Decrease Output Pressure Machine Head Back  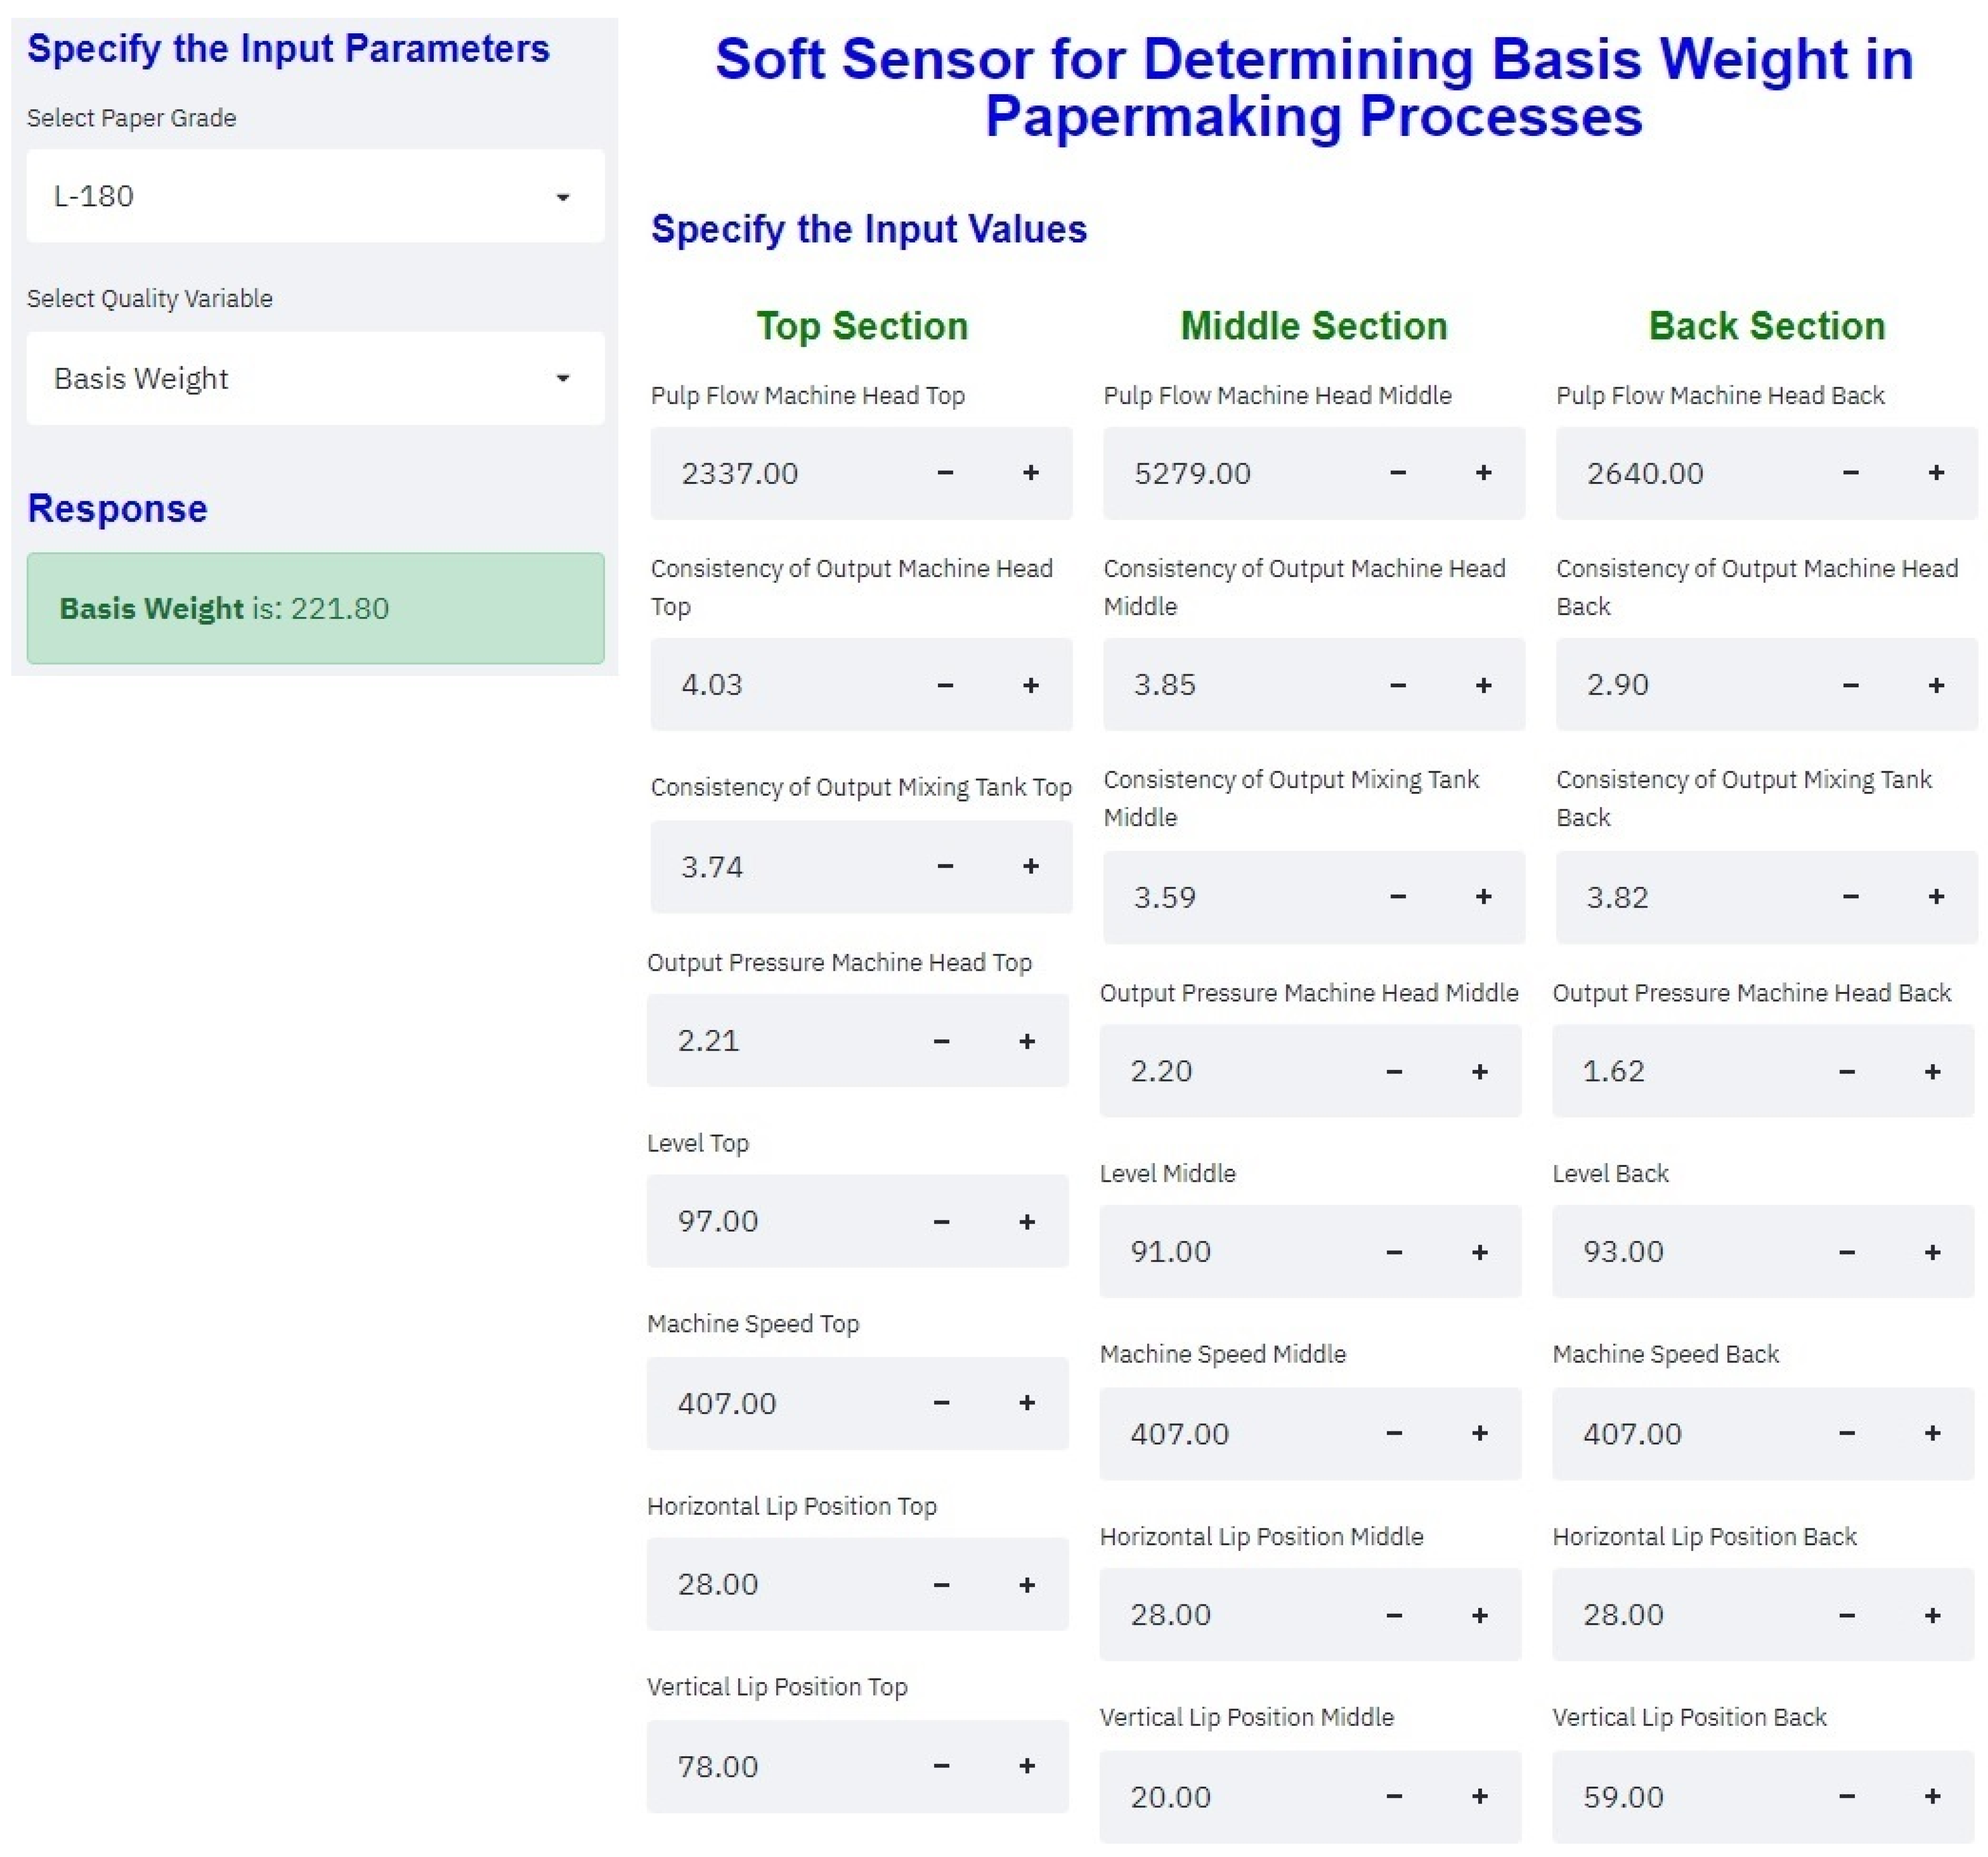[1846, 1071]
